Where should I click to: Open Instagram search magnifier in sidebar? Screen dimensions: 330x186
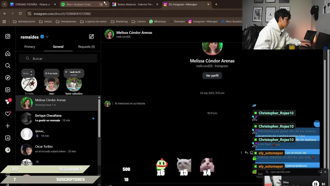8,66
